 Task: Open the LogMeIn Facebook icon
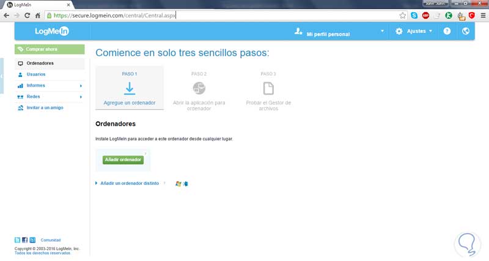tap(25, 240)
